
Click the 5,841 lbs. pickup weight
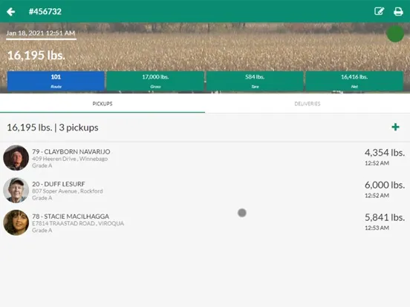(385, 217)
